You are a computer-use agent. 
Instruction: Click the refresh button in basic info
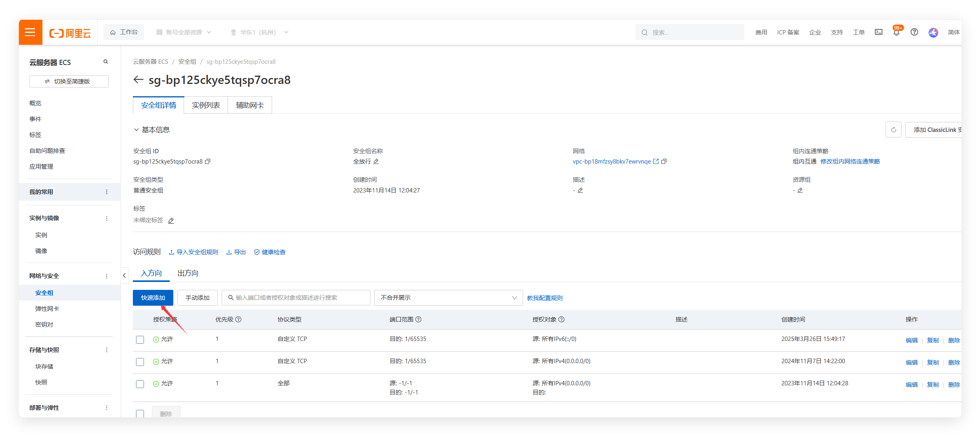[x=893, y=130]
